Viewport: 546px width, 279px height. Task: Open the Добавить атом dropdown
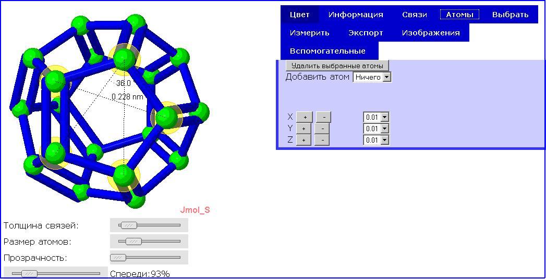(x=372, y=77)
